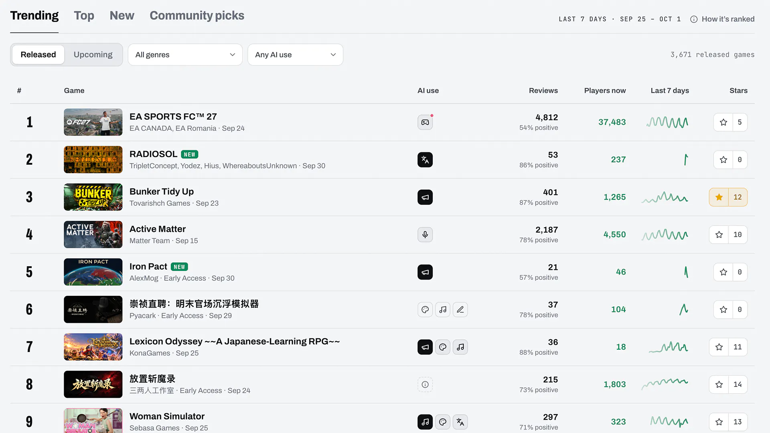
Task: Click the EA SPORTS FC 27 thumbnail
Action: pos(93,122)
